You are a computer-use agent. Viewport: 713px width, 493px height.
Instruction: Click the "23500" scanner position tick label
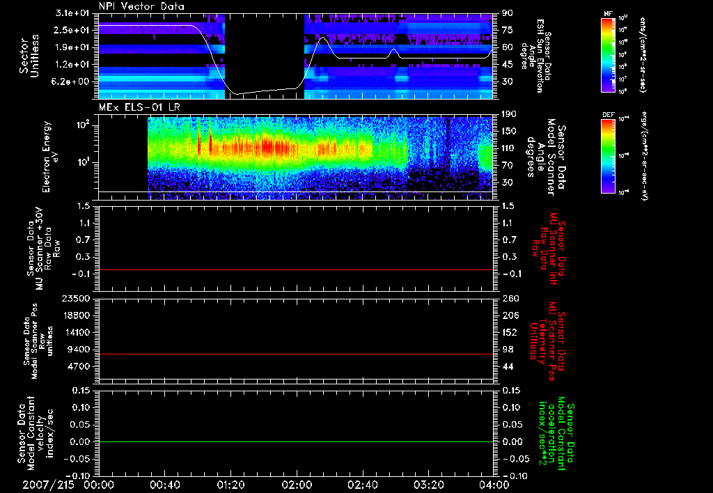pos(75,298)
